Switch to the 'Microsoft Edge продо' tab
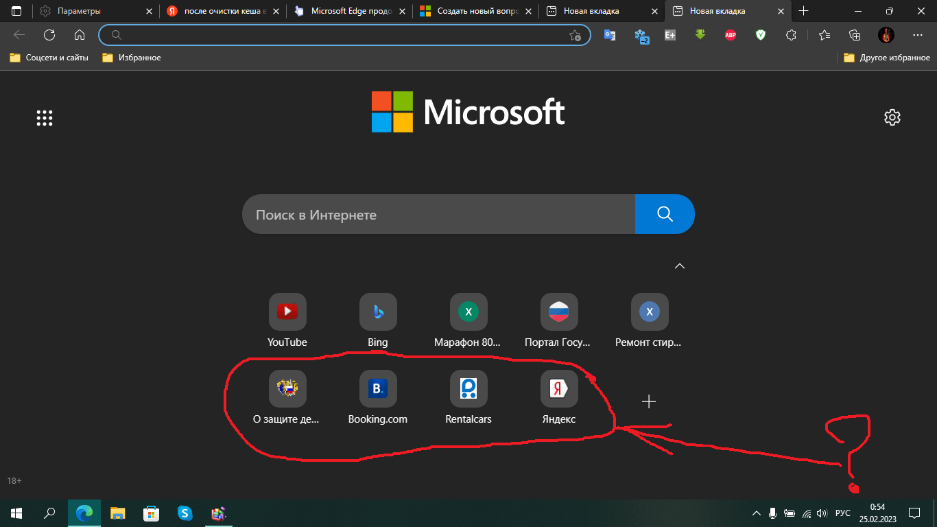Image resolution: width=937 pixels, height=527 pixels. coord(349,11)
